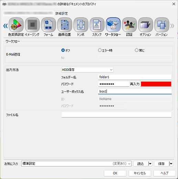Click the OK button

[x=115, y=173]
